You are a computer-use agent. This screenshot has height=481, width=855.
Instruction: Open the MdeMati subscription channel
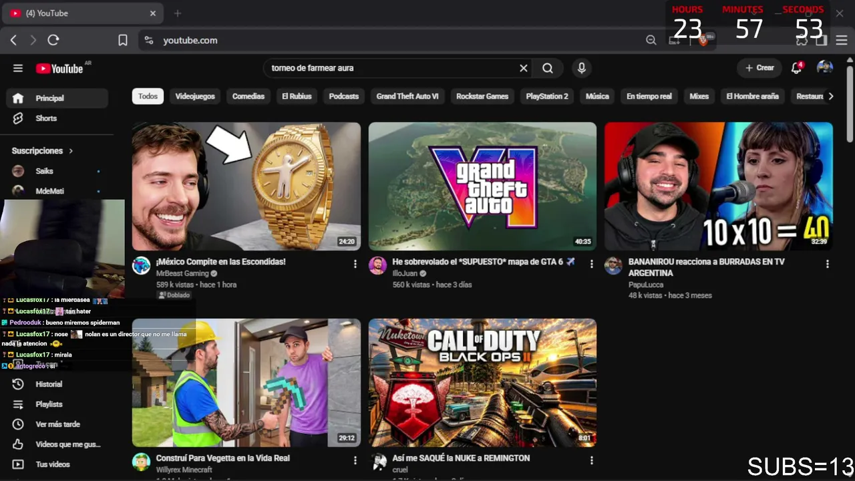(57, 191)
